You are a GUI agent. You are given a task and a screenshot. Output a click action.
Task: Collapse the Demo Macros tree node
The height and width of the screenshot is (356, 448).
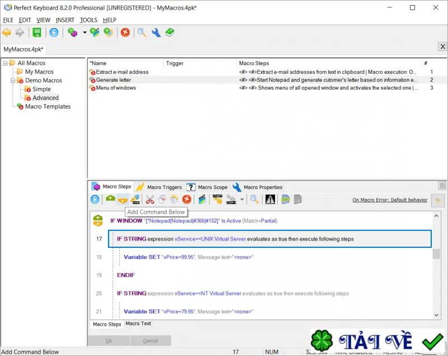tap(13, 81)
